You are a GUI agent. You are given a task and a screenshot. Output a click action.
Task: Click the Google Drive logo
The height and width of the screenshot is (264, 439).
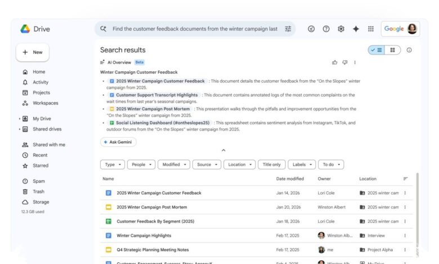point(25,29)
